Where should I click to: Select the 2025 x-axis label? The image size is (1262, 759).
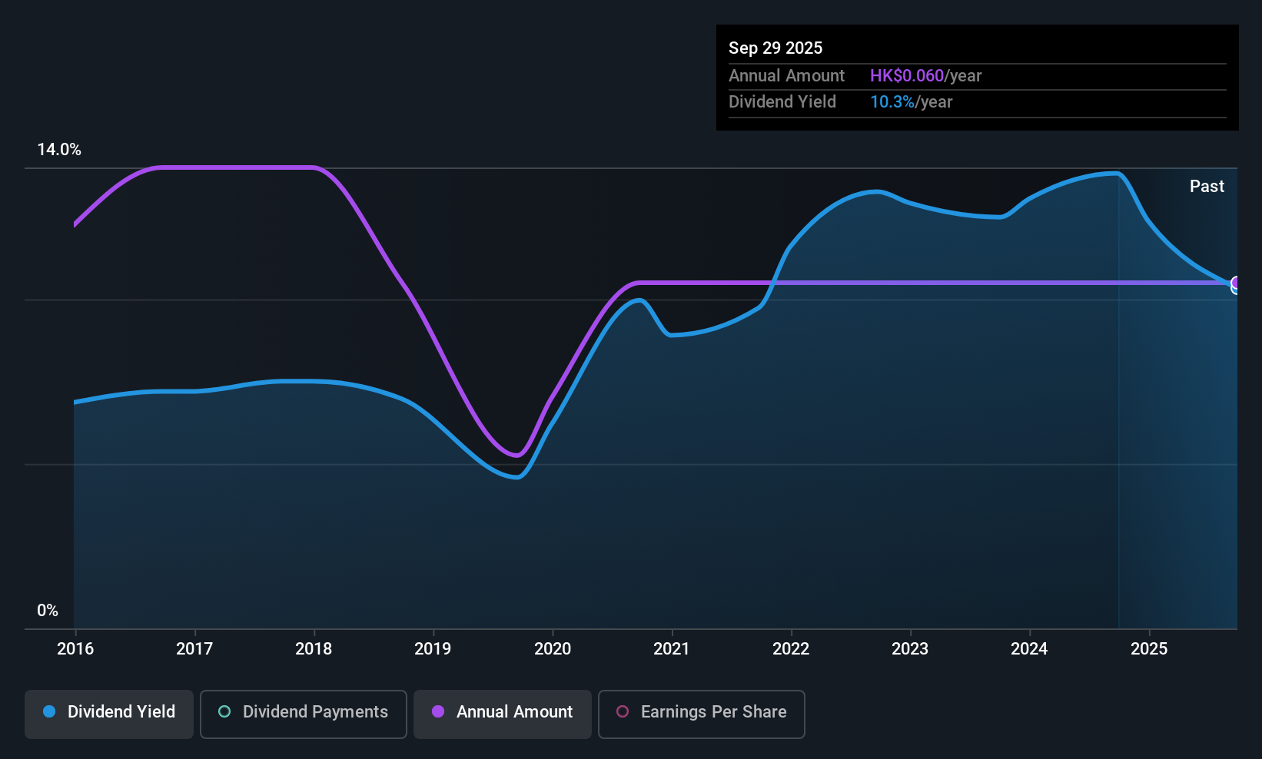point(1149,648)
